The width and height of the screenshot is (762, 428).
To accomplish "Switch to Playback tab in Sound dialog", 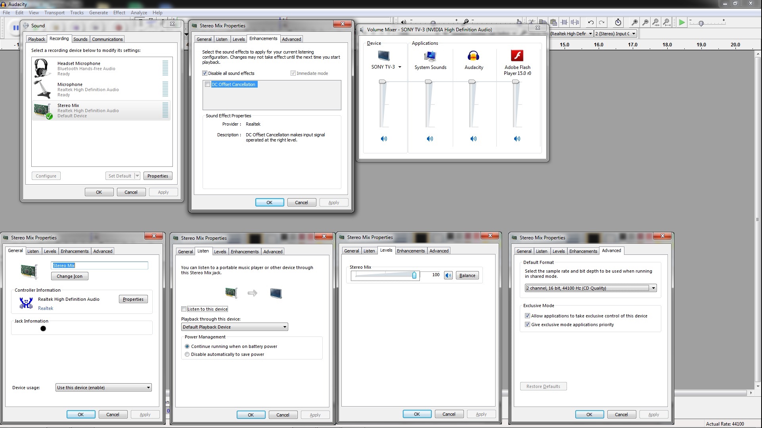I will [x=36, y=39].
